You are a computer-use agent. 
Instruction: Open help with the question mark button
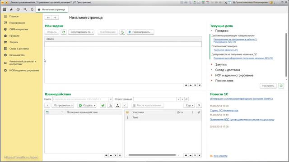pos(199,105)
